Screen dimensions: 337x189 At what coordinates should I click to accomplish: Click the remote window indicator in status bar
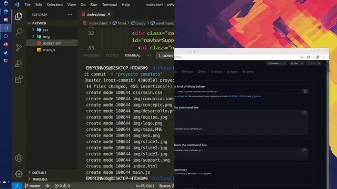(x=17, y=186)
